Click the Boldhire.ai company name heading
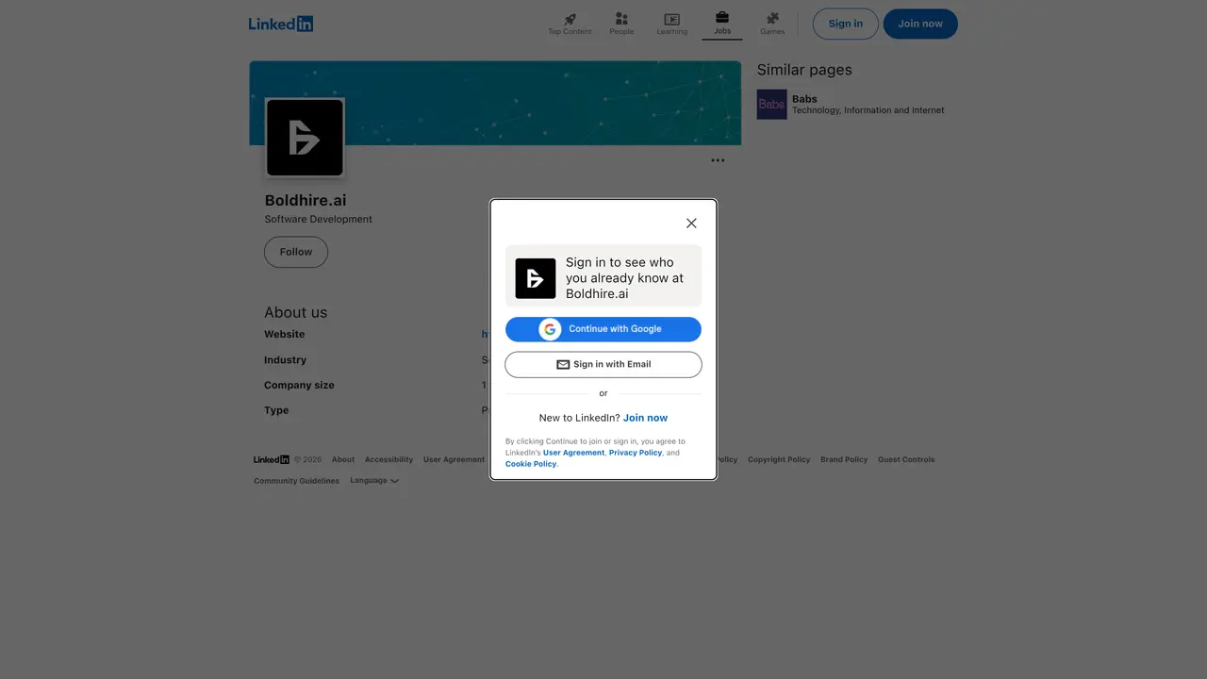The image size is (1207, 679). point(306,200)
